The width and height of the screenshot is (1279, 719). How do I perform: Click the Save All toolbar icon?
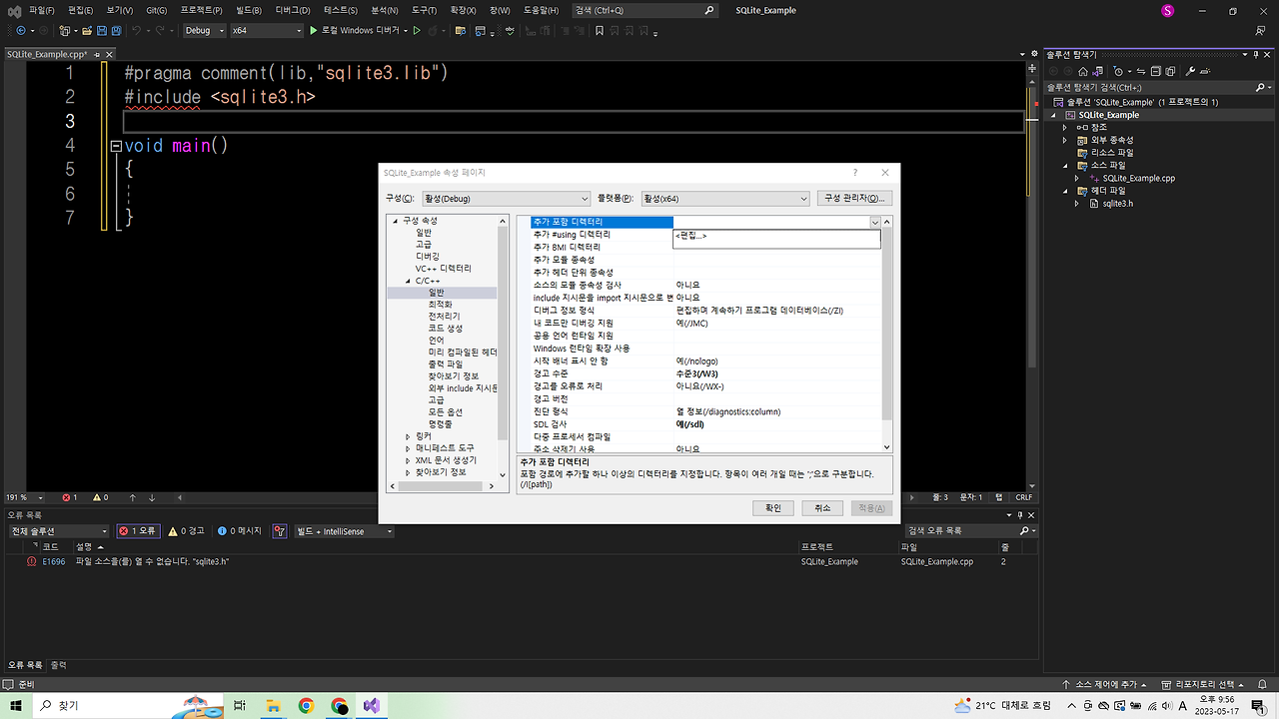pos(116,31)
